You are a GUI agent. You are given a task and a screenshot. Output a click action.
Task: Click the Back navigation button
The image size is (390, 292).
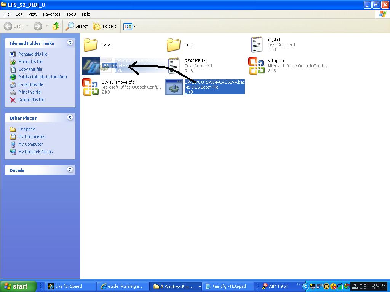click(x=13, y=26)
